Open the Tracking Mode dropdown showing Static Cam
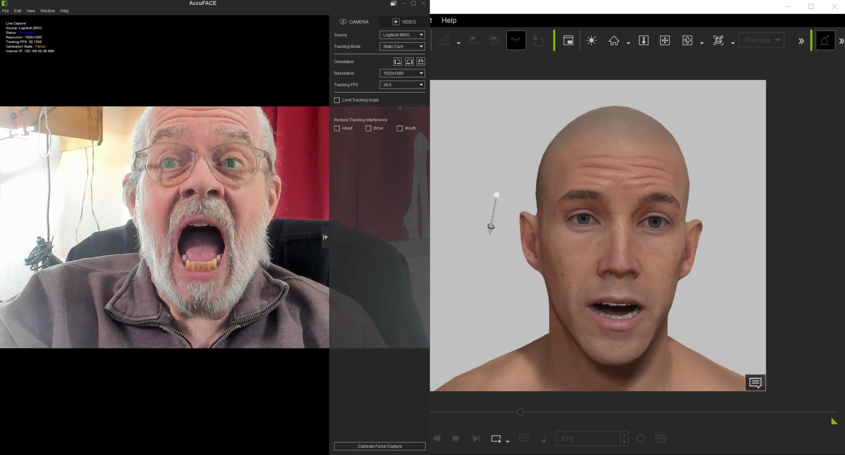 click(x=402, y=46)
